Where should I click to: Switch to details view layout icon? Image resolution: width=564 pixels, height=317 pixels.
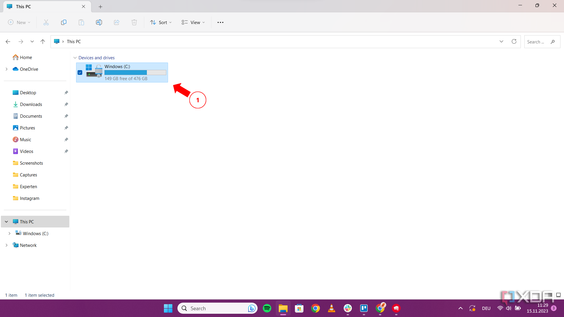(550, 295)
